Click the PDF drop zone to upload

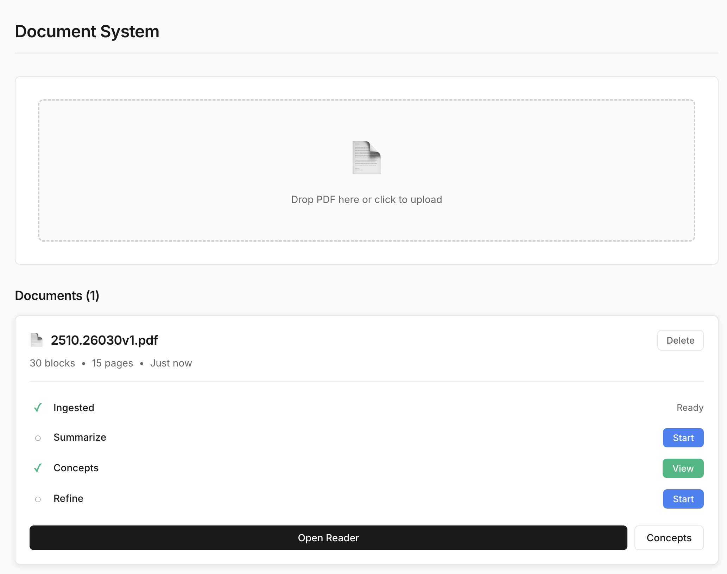pos(366,199)
